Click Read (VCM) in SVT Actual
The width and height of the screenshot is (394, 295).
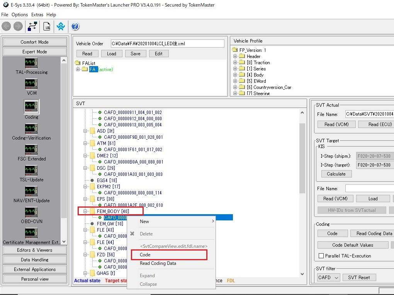336,124
